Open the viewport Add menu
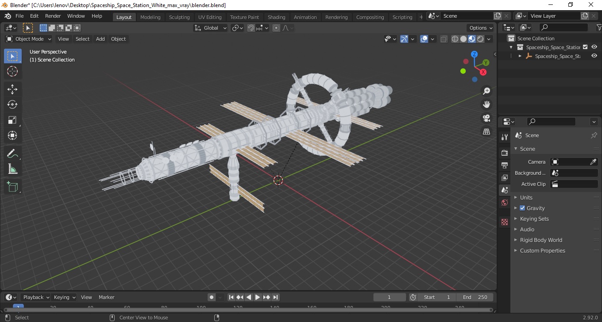The image size is (602, 322). pyautogui.click(x=100, y=39)
